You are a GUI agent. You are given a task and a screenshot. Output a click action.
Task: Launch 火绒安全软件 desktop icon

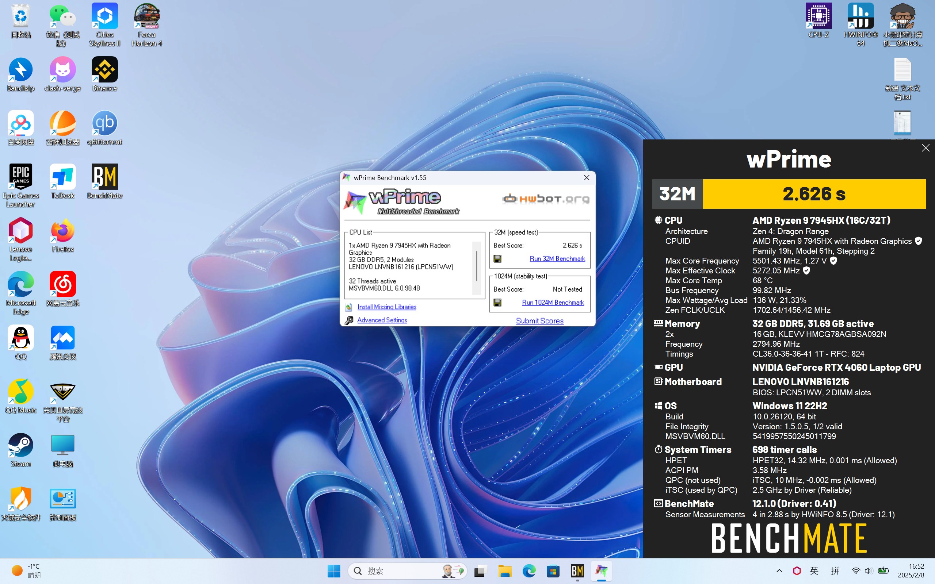tap(21, 504)
